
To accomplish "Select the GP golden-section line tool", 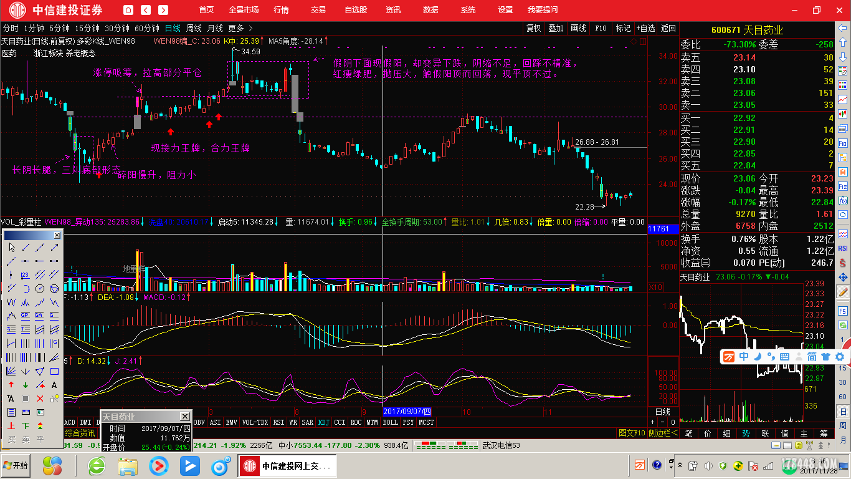I will coord(26,316).
